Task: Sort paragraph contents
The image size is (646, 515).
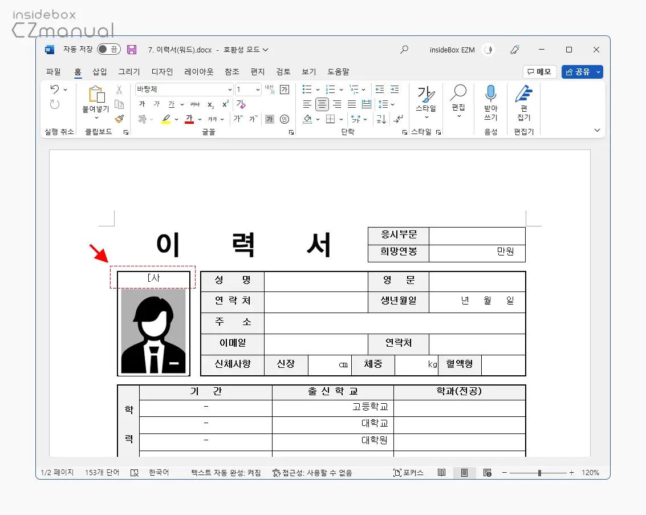Action: tap(381, 119)
